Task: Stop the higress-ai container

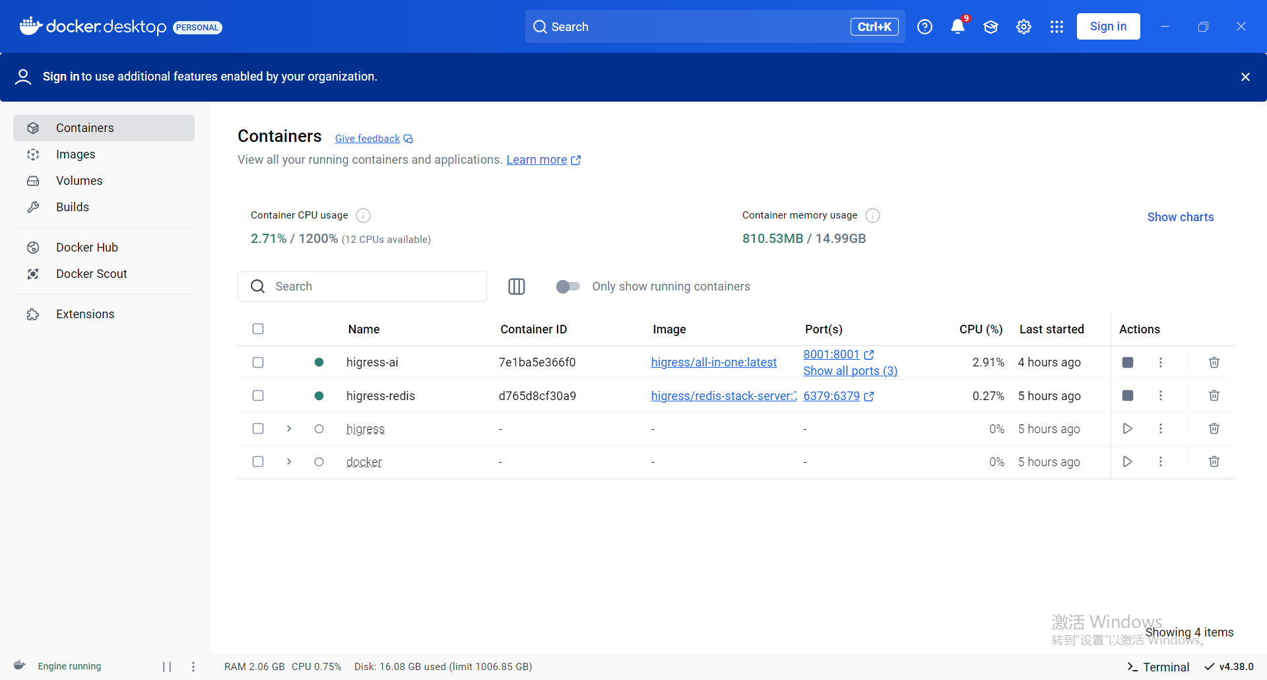Action: click(1128, 362)
